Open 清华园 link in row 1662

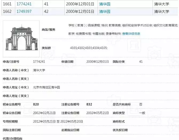coord(105,12)
